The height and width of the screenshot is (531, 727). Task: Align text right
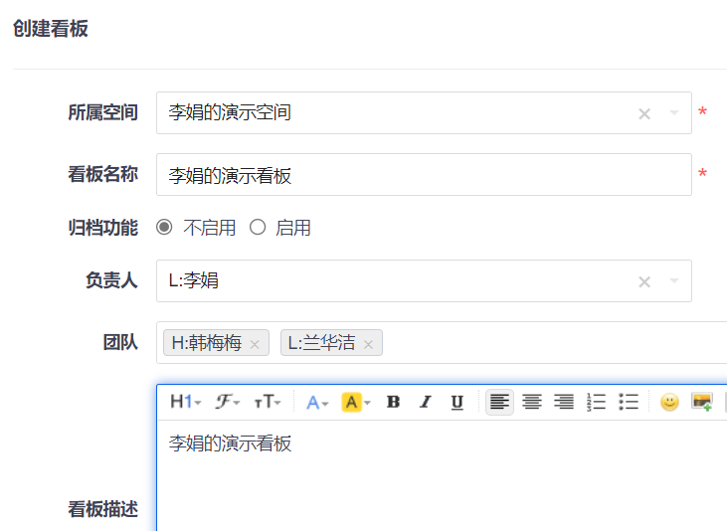click(x=564, y=402)
